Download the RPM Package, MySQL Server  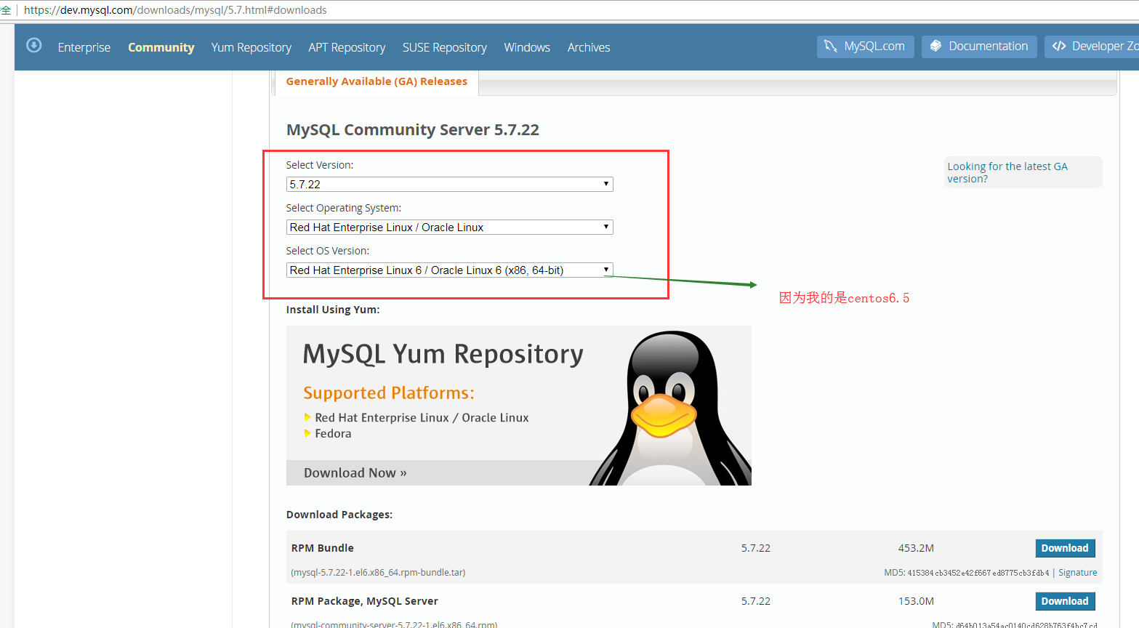coord(1065,601)
